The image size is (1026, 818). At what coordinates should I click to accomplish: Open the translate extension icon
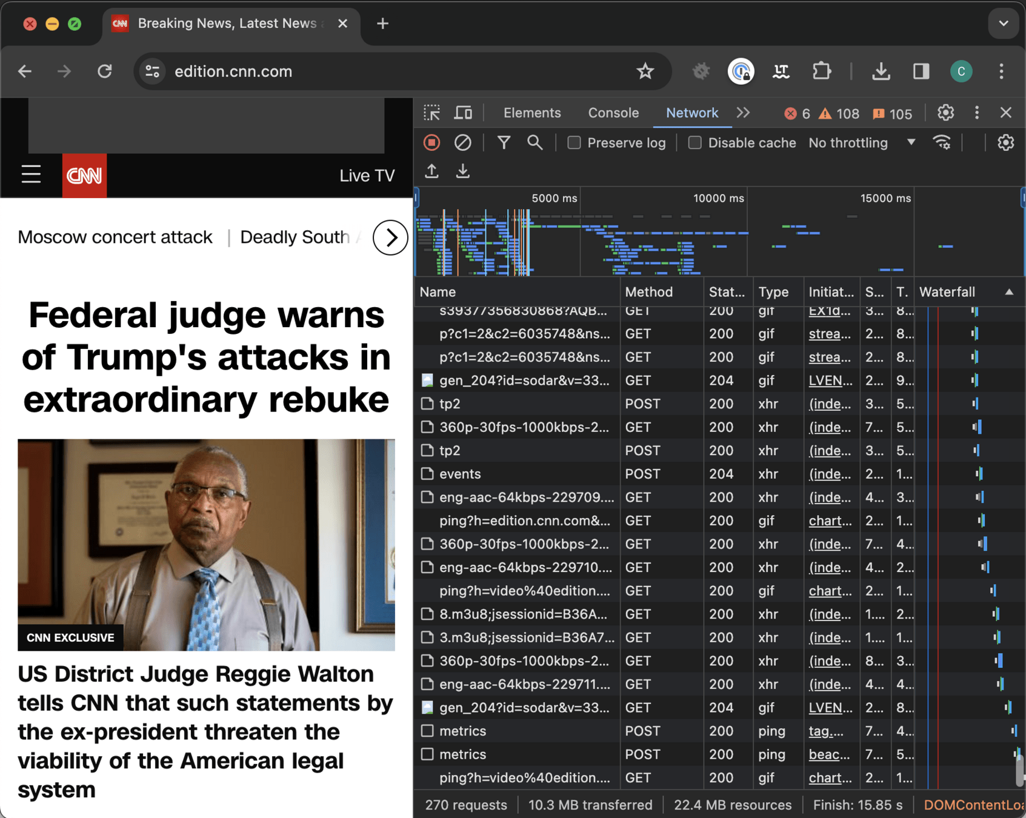coord(781,71)
